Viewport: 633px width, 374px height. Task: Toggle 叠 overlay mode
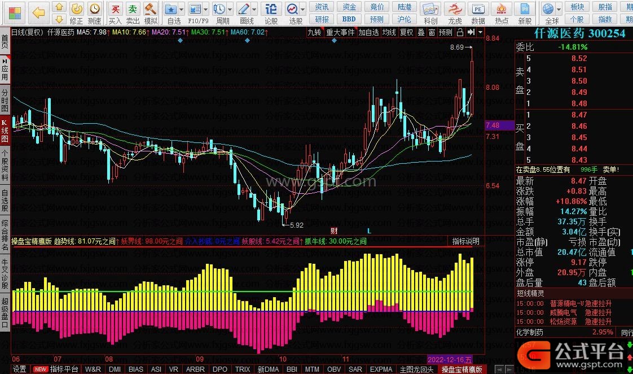421,32
